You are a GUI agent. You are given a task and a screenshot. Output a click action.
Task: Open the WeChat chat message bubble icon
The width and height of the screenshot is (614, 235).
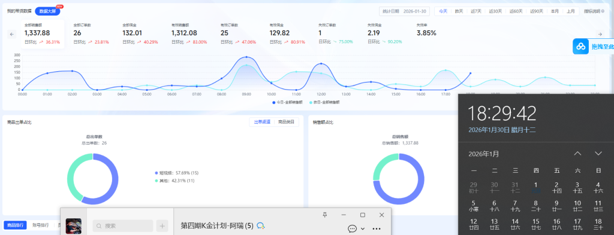pos(352,228)
